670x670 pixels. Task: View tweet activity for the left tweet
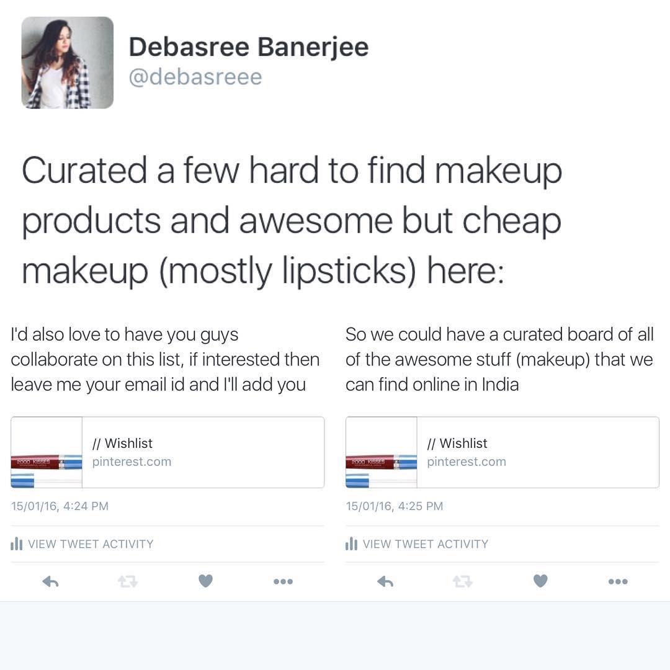pyautogui.click(x=82, y=544)
